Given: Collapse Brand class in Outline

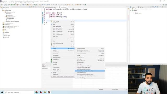Looking at the screenshot, I should (131, 10).
